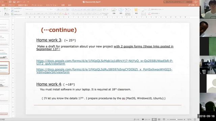Open the second Google Forms link ending Vdmvdaev5A
The image size is (216, 121).
pos(104,71)
